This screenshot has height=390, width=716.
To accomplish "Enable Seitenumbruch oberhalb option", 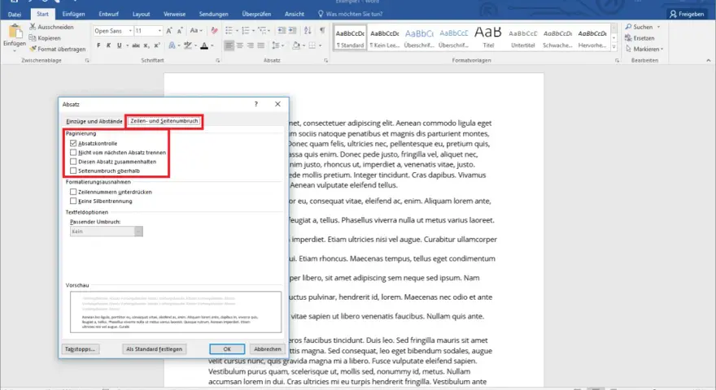I will pos(73,171).
